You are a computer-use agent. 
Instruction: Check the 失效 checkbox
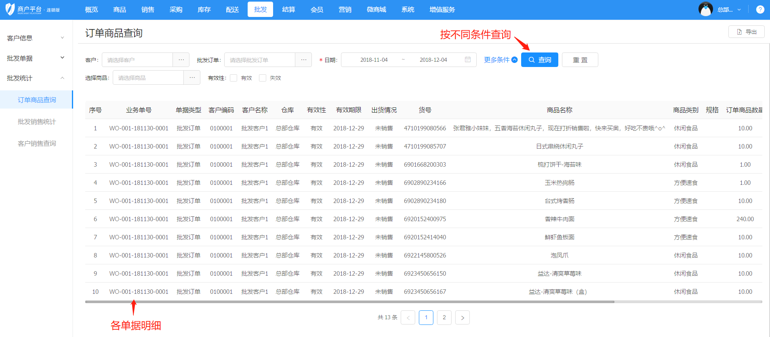coord(263,78)
